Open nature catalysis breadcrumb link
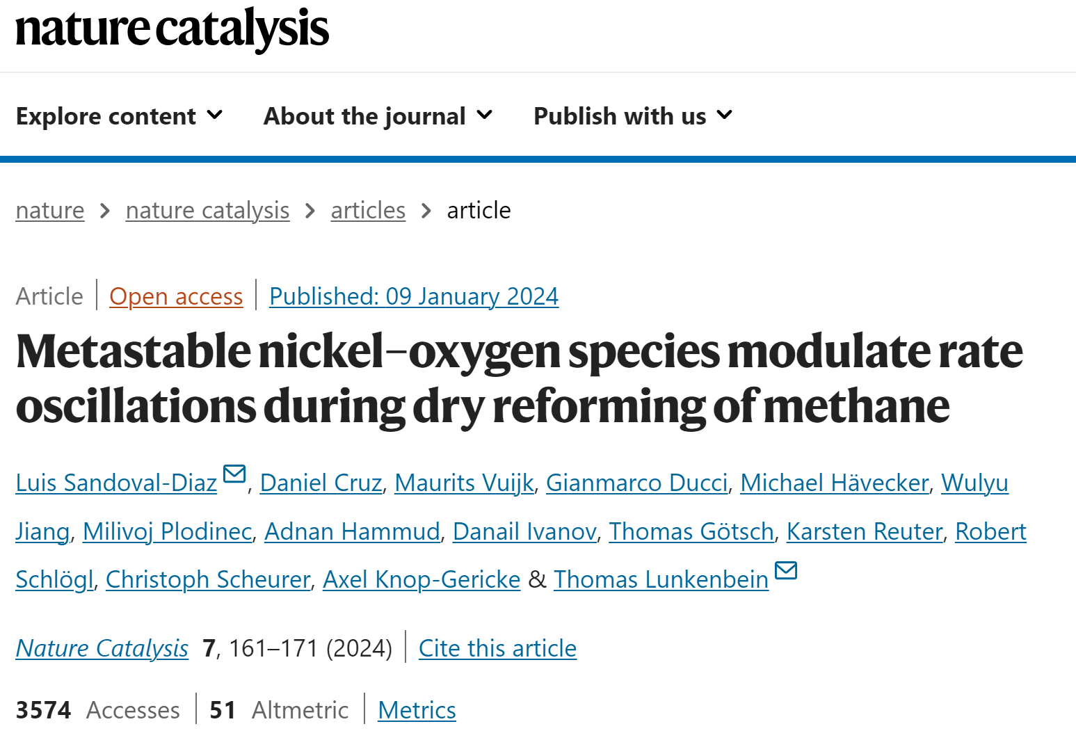 point(207,210)
